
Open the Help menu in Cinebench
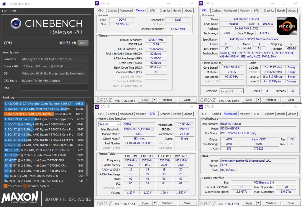click(14, 11)
